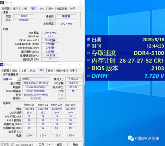Close the lower CPU-Z window
The image size is (165, 146).
pos(80,65)
